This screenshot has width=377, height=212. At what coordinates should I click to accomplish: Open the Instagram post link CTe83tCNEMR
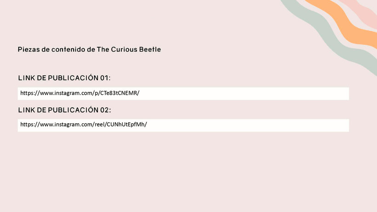click(80, 93)
